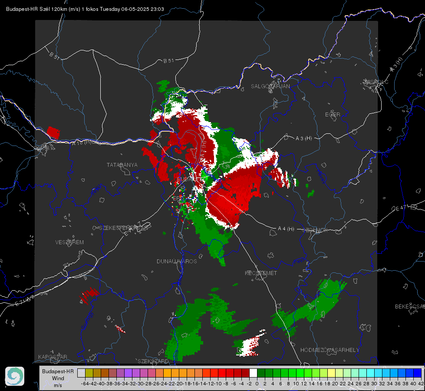
Task: Click the SZEKSZÁRD city label
Action: pos(153,361)
